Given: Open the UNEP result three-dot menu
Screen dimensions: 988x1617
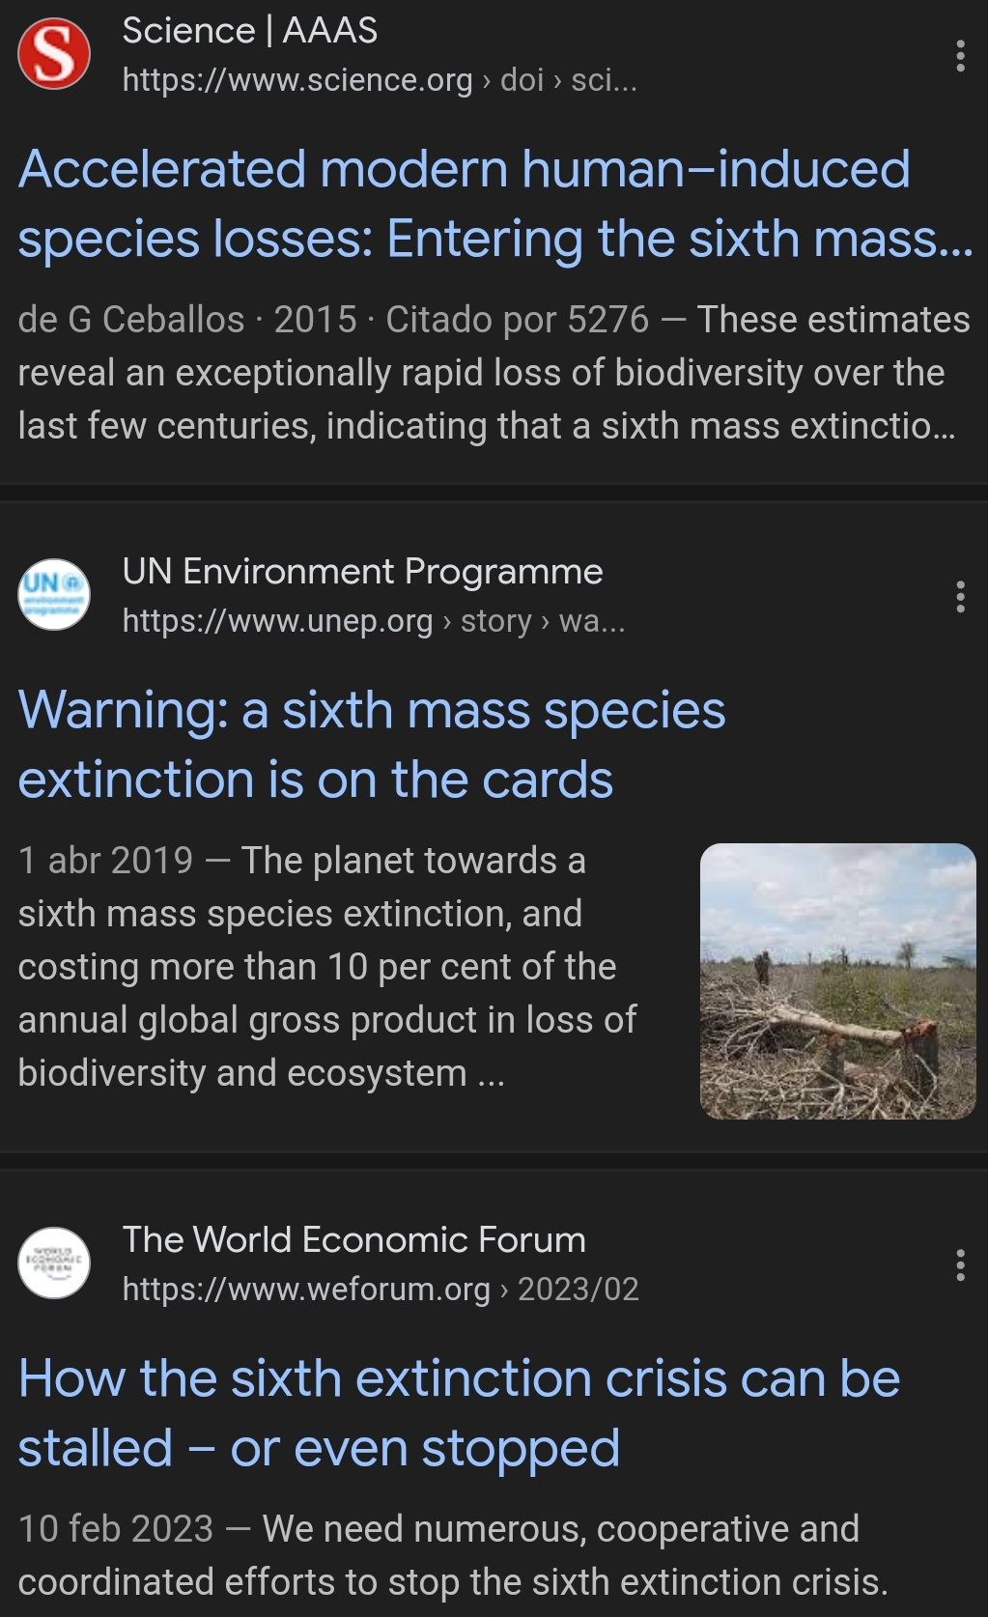Looking at the screenshot, I should point(959,597).
